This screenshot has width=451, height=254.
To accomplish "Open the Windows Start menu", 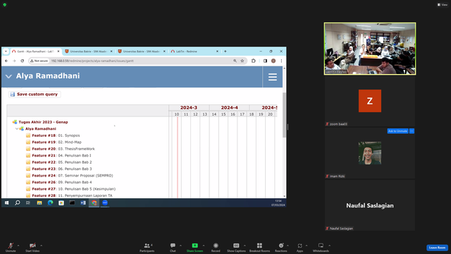I will click(6, 202).
